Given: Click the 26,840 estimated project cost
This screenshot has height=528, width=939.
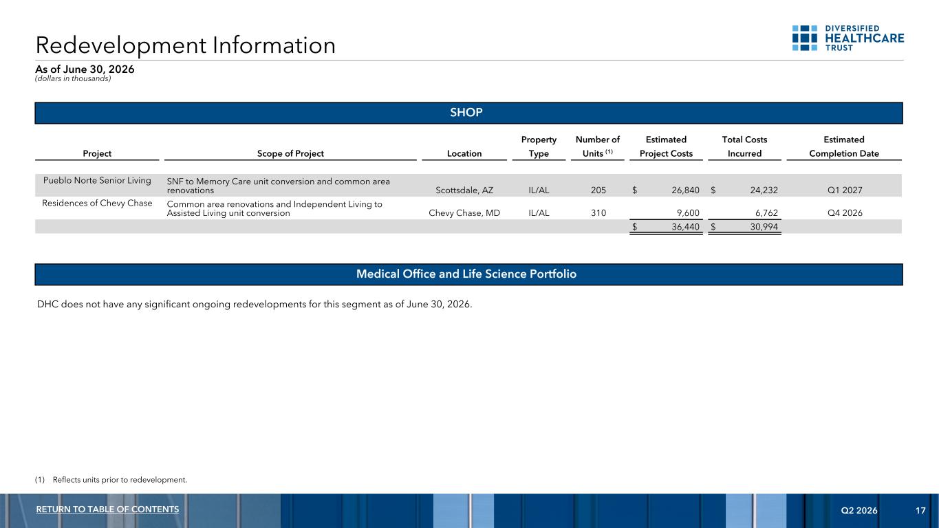Looking at the screenshot, I should 684,190.
